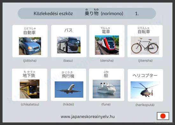Click the yellow subway train photo
175x125 pixels.
tap(30, 89)
